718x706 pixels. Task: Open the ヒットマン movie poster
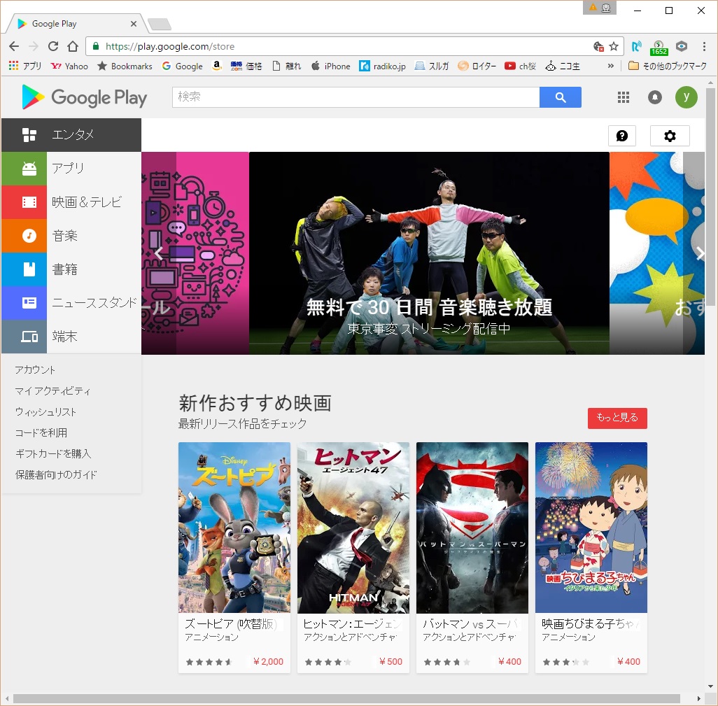(353, 528)
